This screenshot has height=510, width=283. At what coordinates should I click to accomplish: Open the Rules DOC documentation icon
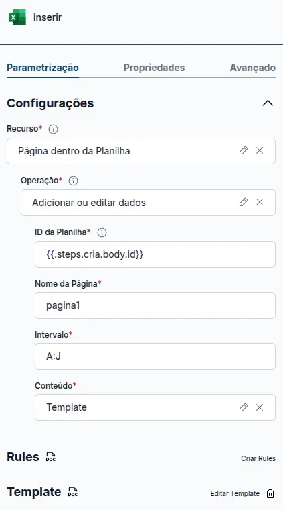[51, 457]
